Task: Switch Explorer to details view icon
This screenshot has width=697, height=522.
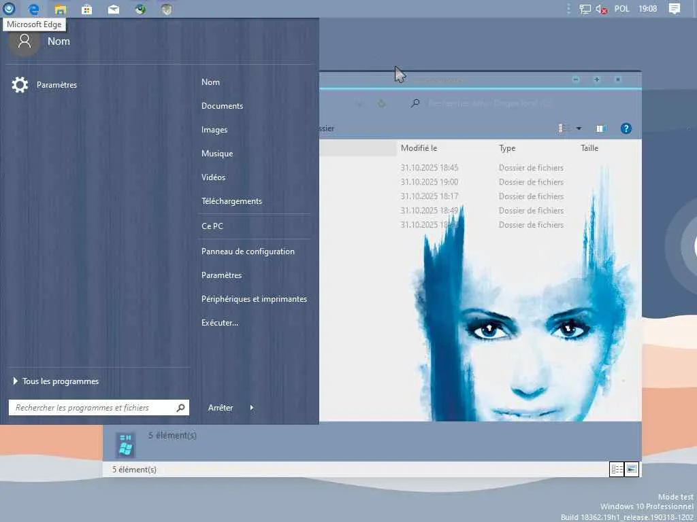Action: 617,470
